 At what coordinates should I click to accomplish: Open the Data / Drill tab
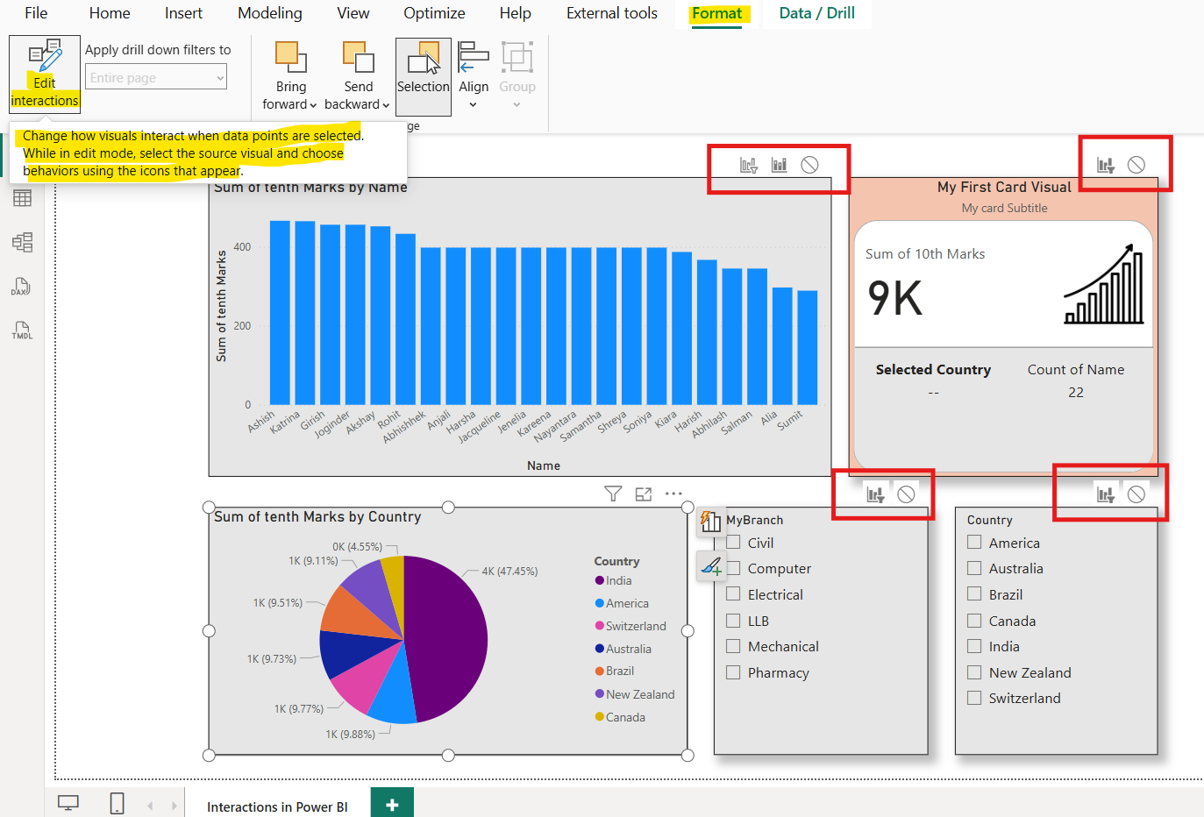[x=816, y=13]
